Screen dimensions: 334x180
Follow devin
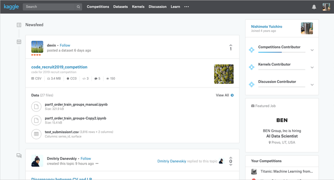65,45
